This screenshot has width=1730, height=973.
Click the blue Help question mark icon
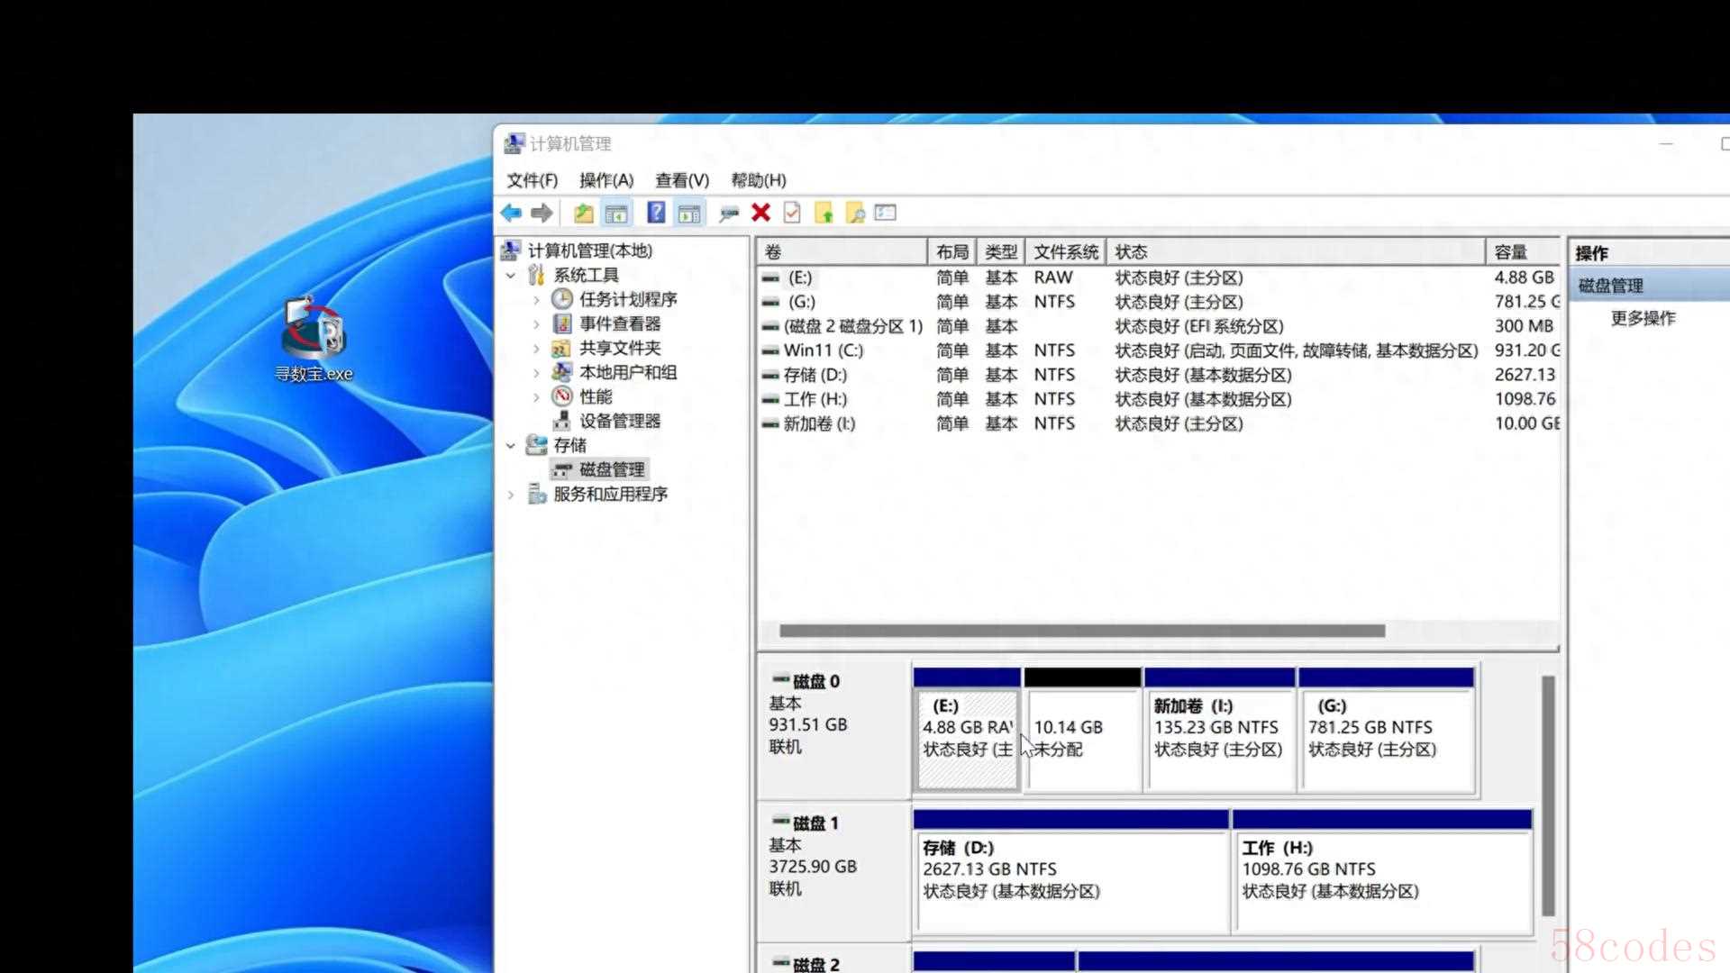[656, 213]
